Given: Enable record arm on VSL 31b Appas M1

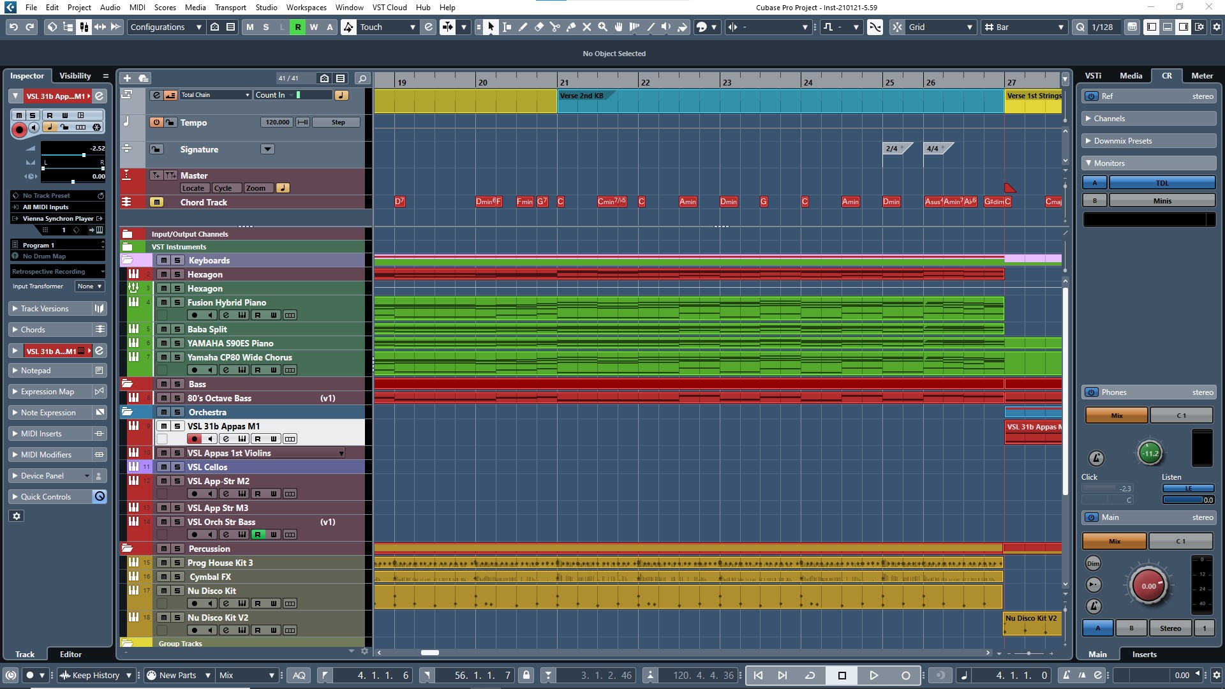Looking at the screenshot, I should point(195,439).
